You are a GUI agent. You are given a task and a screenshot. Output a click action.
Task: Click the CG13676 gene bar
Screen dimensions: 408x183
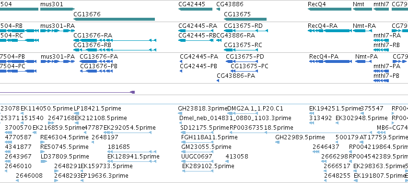114,19
